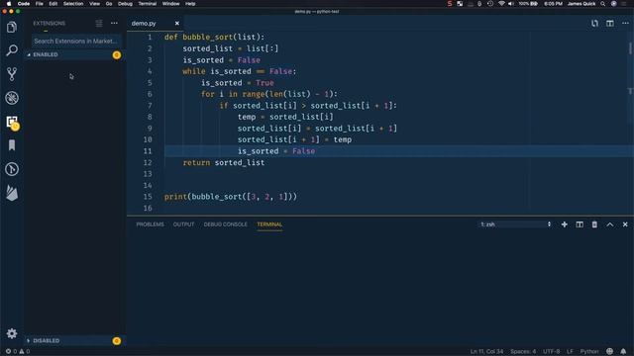Close the demo.py editor tab
Screen dimensions: 634x356
coord(177,24)
